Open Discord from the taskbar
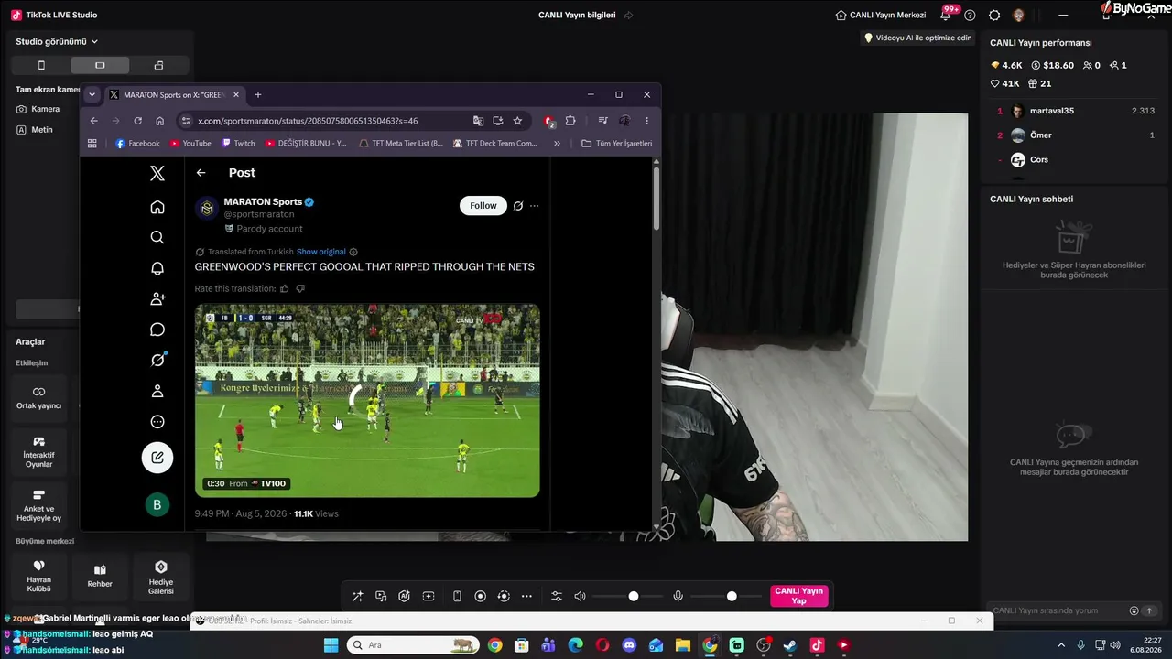Screen dimensions: 1172x659 [x=629, y=645]
